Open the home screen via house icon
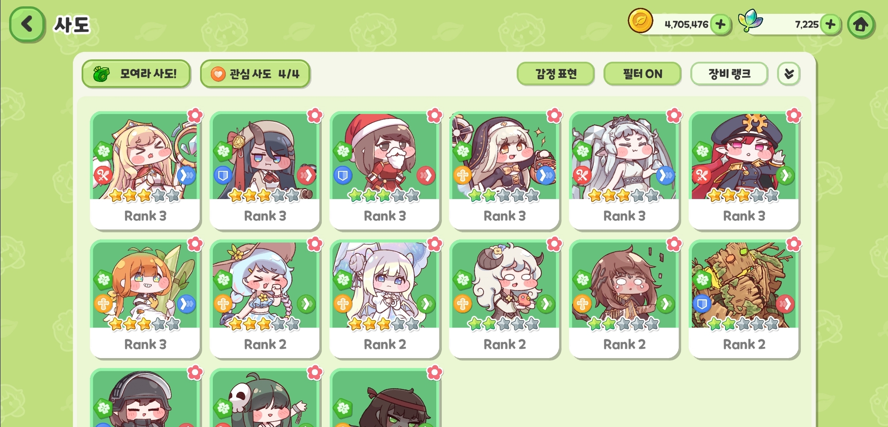The height and width of the screenshot is (427, 888). 861,25
